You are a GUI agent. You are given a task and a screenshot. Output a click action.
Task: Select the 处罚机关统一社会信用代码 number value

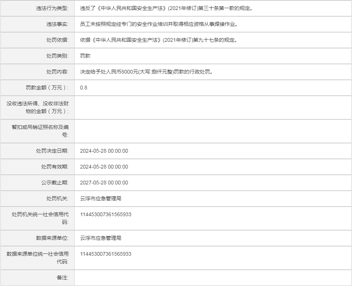point(106,214)
